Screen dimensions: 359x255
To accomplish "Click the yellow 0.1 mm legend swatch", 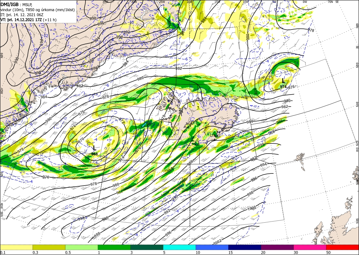I will pos(16,247).
